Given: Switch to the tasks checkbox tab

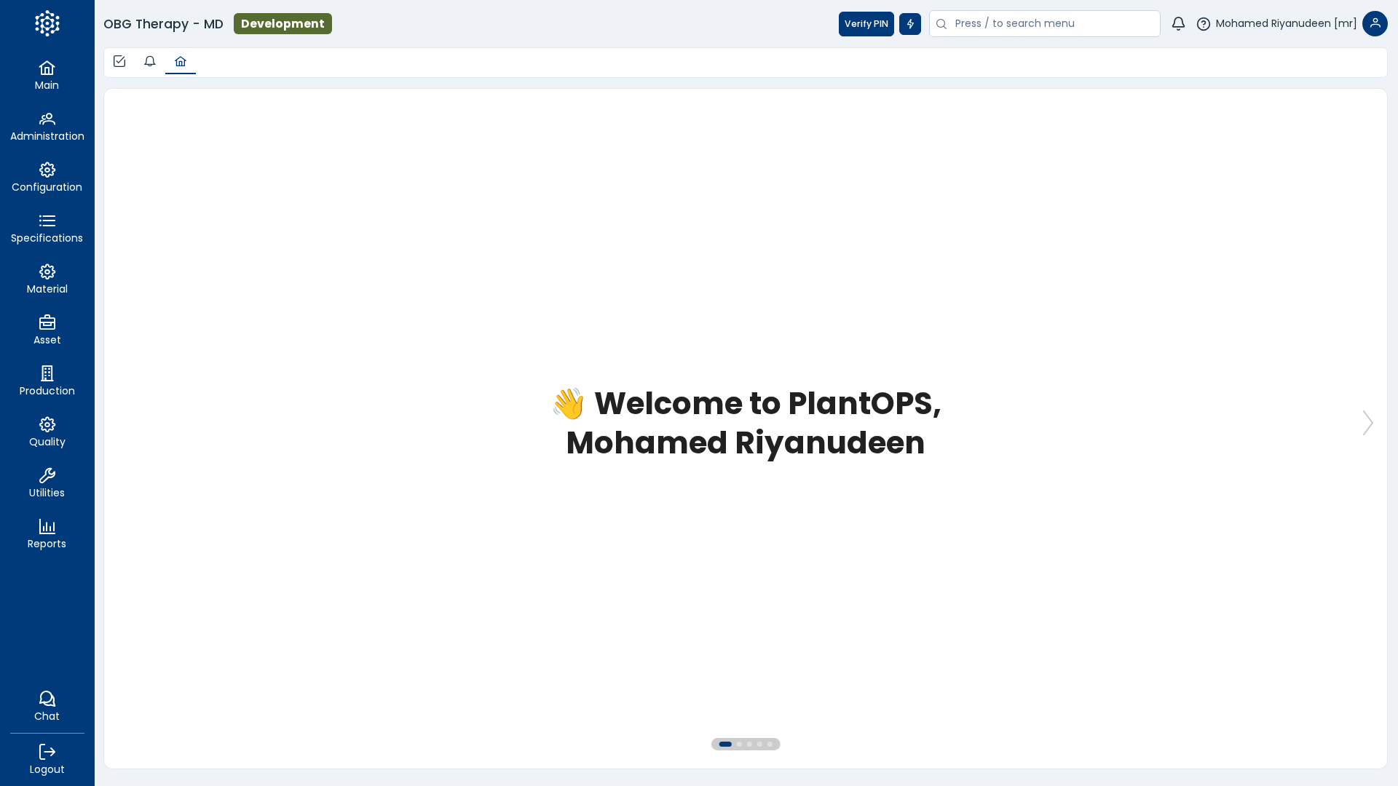Looking at the screenshot, I should coord(119,62).
